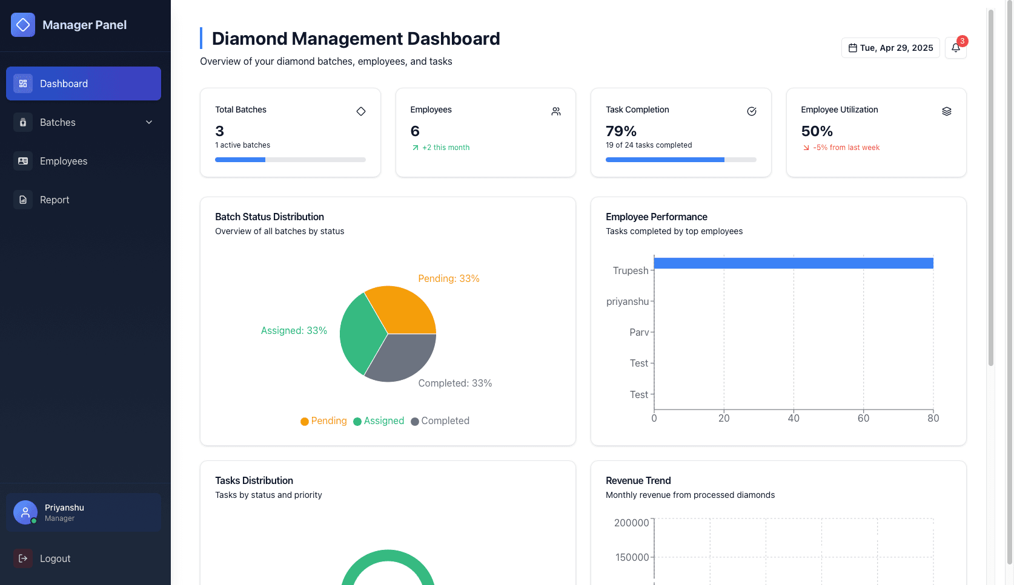The image size is (1014, 585).
Task: Click the red notification badge showing 3
Action: [x=963, y=41]
